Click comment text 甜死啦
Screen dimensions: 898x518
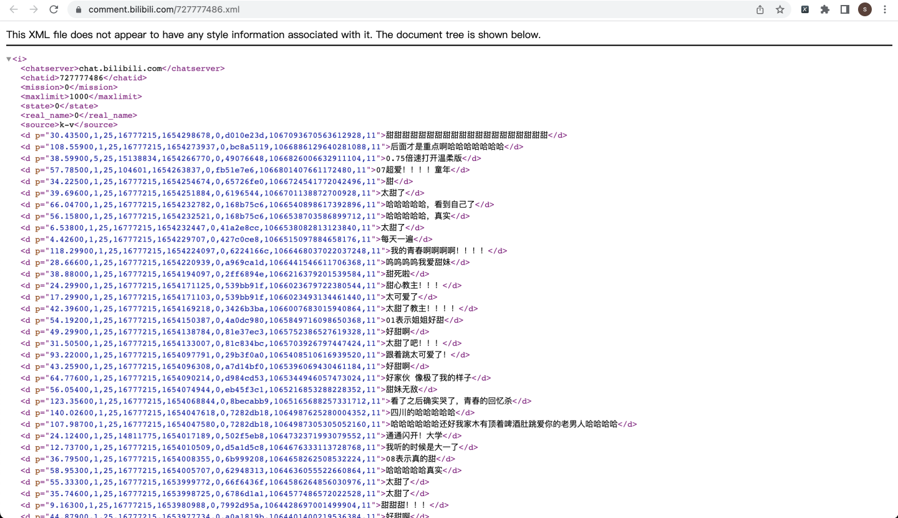398,274
